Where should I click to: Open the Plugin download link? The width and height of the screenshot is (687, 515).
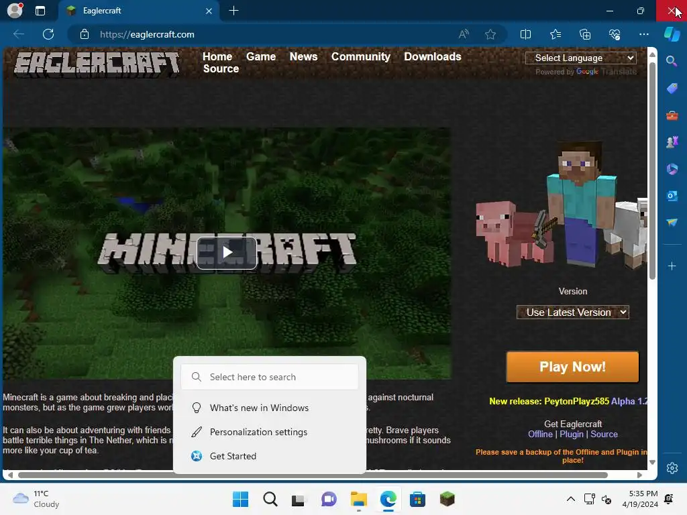pos(572,434)
